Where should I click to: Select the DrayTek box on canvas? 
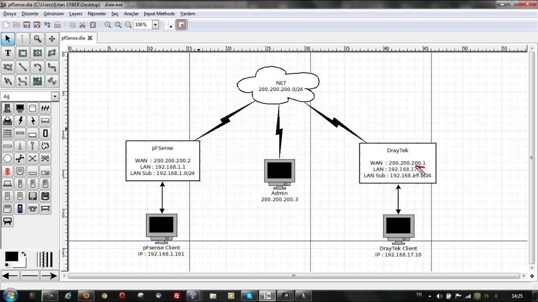pyautogui.click(x=398, y=163)
